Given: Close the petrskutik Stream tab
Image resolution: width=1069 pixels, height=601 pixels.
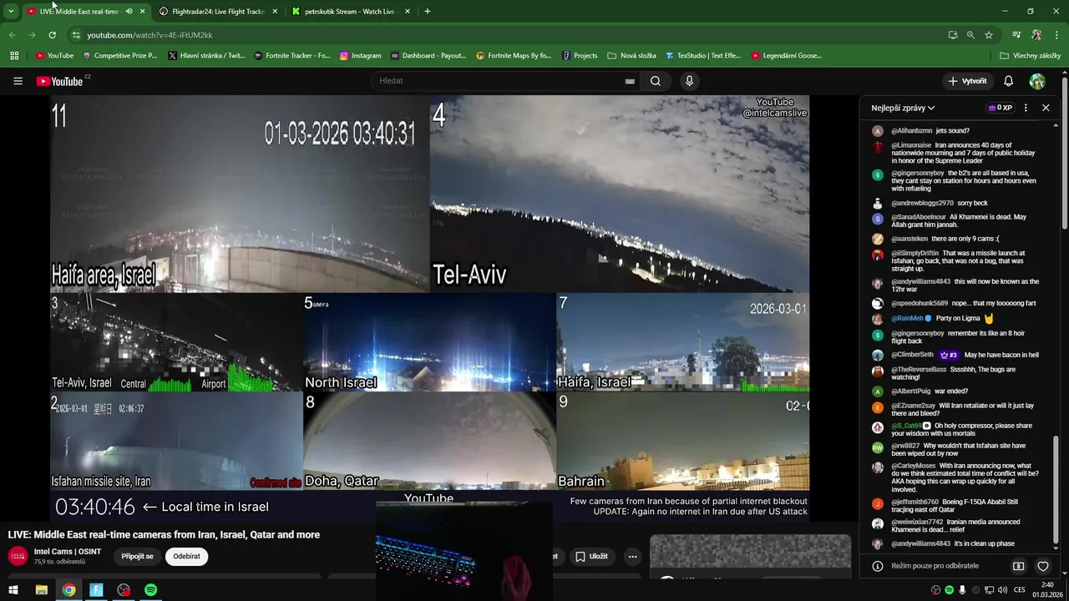Looking at the screenshot, I should (x=408, y=12).
